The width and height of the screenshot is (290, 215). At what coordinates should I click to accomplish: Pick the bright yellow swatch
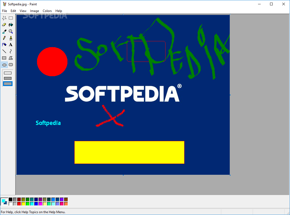tap(23, 204)
